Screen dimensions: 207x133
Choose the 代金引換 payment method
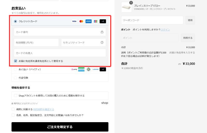16,78
